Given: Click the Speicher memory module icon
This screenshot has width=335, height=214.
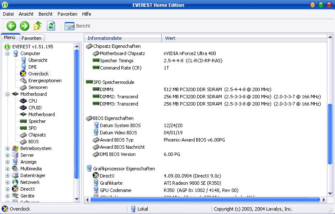Looking at the screenshot, I should [x=23, y=121].
